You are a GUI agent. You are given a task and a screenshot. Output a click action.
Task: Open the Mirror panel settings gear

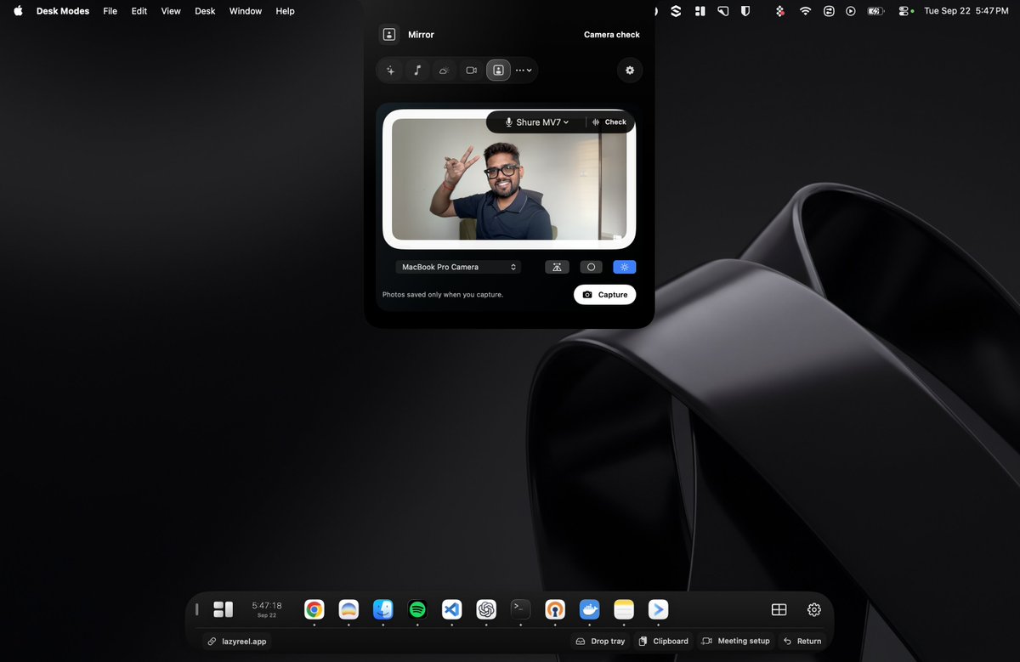(630, 71)
